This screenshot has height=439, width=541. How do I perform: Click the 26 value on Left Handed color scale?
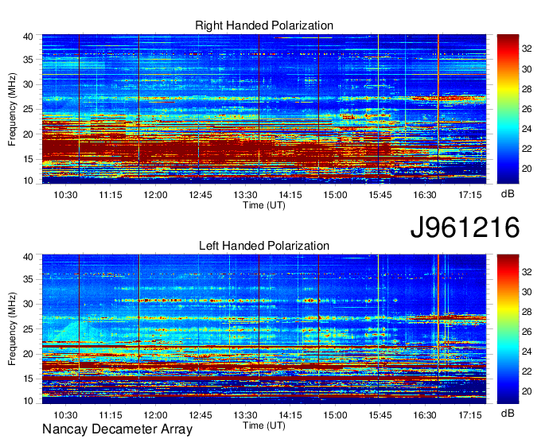click(527, 332)
